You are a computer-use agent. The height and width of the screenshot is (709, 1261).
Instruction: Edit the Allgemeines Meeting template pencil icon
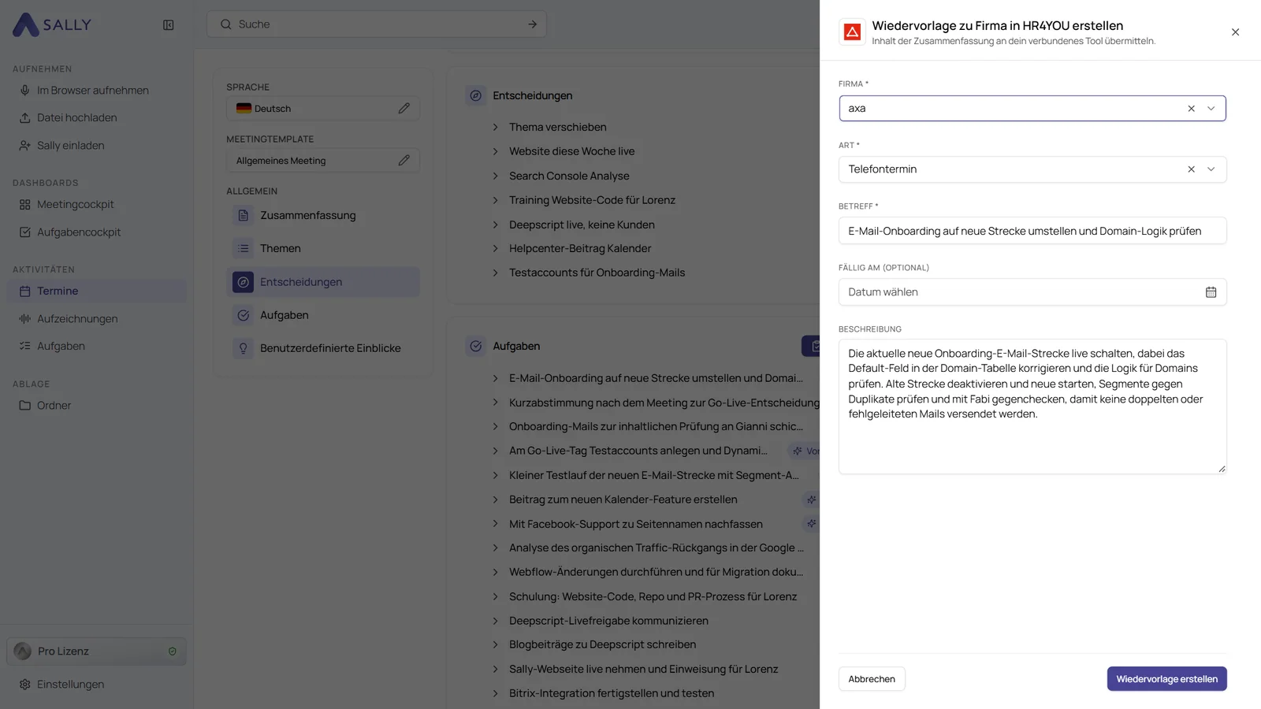pos(404,161)
